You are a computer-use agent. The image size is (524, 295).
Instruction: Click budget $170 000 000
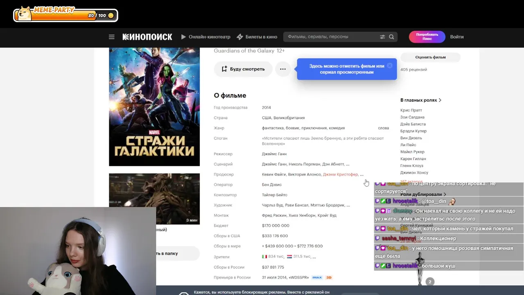pos(276,226)
